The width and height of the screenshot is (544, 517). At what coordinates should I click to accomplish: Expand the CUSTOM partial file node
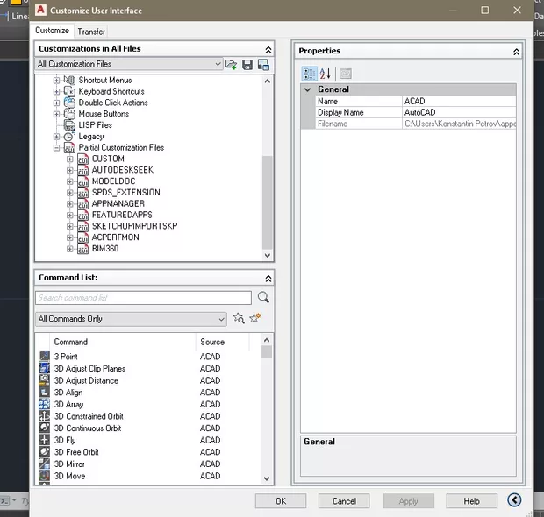[70, 159]
